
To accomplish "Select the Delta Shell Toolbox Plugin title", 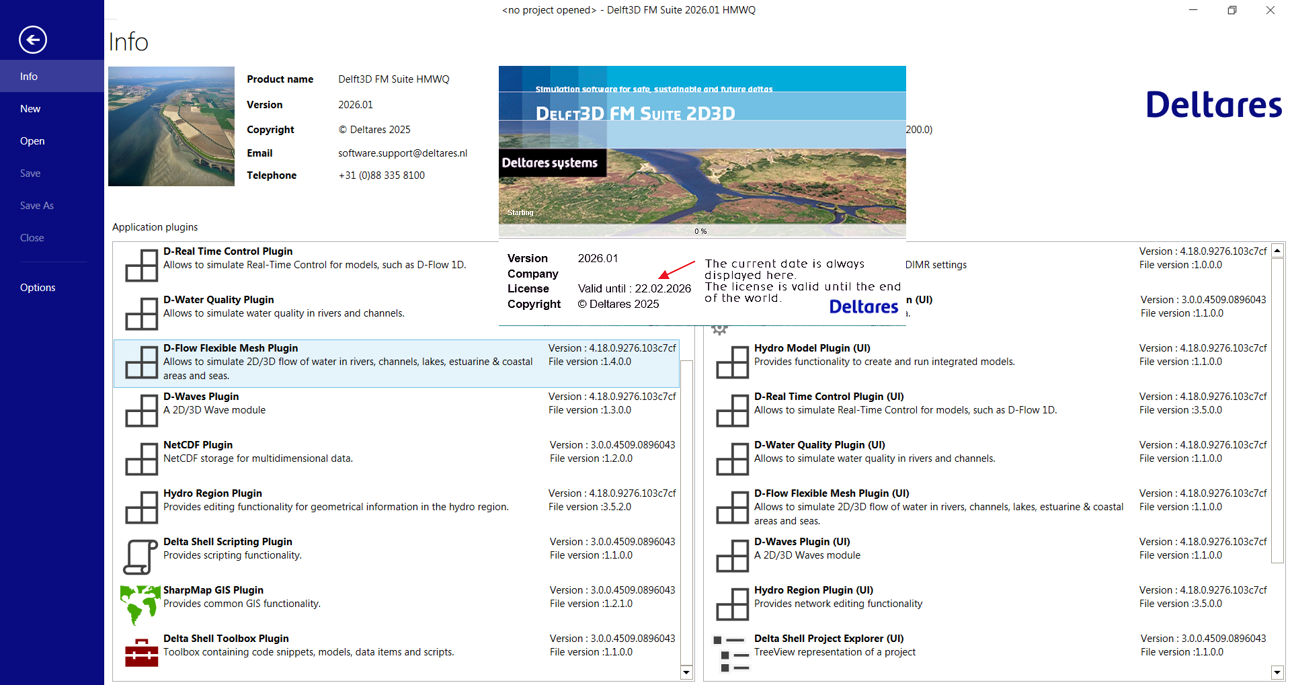I will click(x=226, y=639).
